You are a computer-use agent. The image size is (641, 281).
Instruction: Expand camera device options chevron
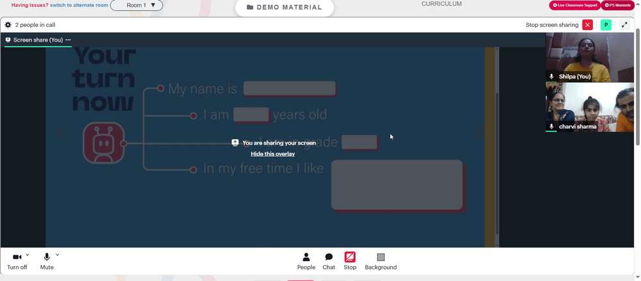click(28, 255)
